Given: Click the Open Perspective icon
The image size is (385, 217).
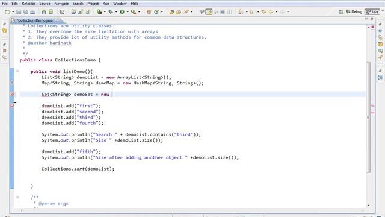Looking at the screenshot, I should 341,12.
